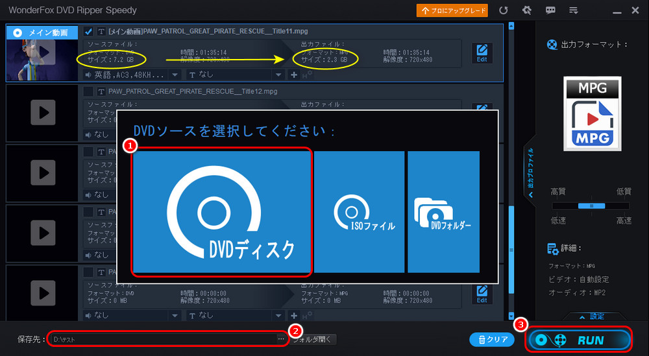Add subtitle with plus icon in last 00:00:00 row

(294, 316)
